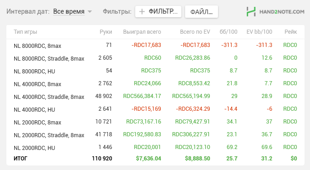Sort by 'EV bb/100' column header
This screenshot has width=310, height=170.
pyautogui.click(x=259, y=32)
